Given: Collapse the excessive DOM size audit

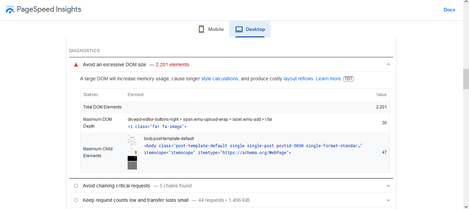Looking at the screenshot, I should pyautogui.click(x=388, y=65).
